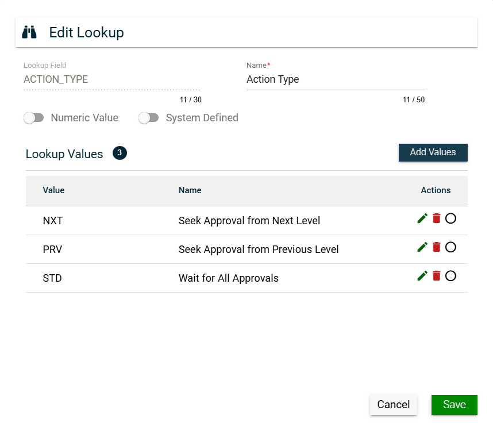
Task: Click pencil icon for PRV row
Action: click(422, 247)
